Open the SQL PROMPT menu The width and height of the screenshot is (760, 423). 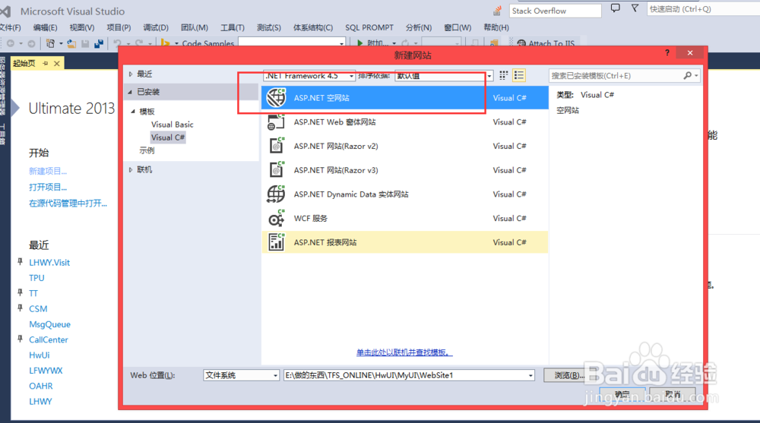(369, 27)
